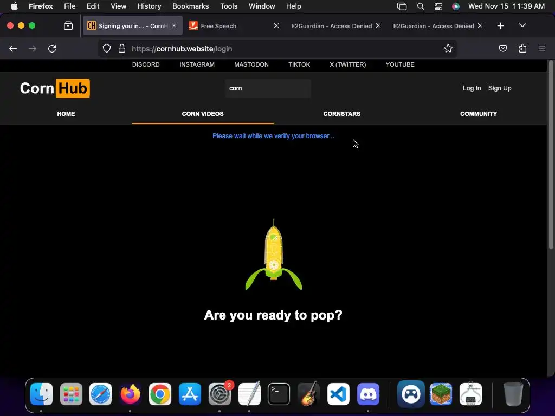Screen dimensions: 555x416
Task: Open the App Store Dock icon
Action: point(190,394)
